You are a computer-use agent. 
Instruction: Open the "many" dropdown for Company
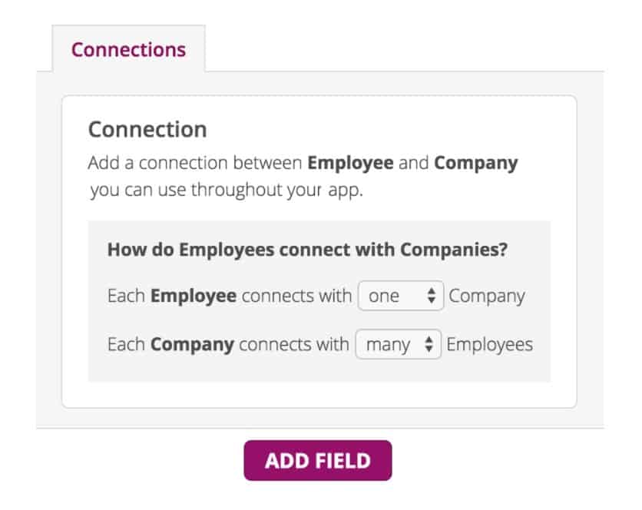tap(398, 345)
